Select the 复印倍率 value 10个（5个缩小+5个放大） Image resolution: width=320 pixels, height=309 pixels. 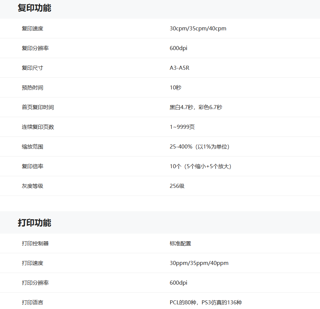pyautogui.click(x=200, y=167)
